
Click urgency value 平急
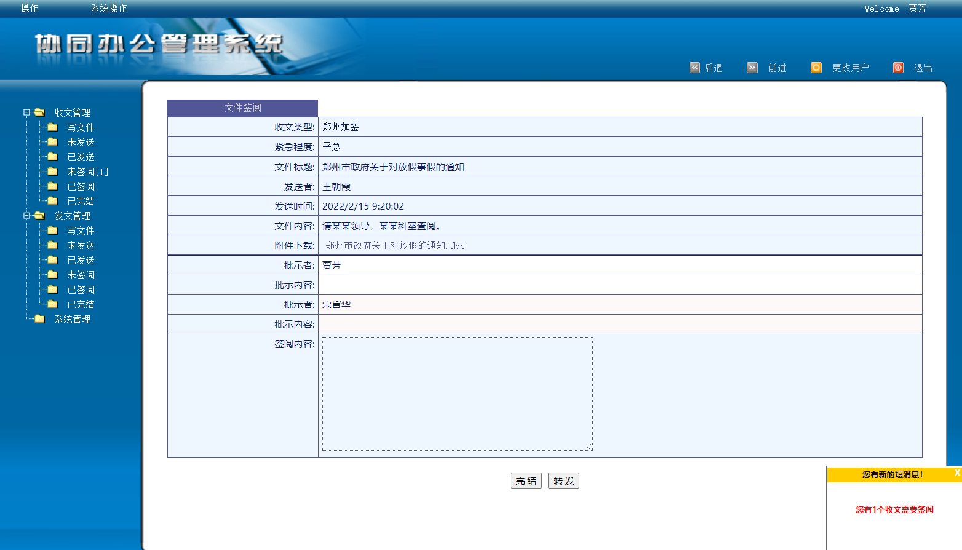pyautogui.click(x=332, y=146)
